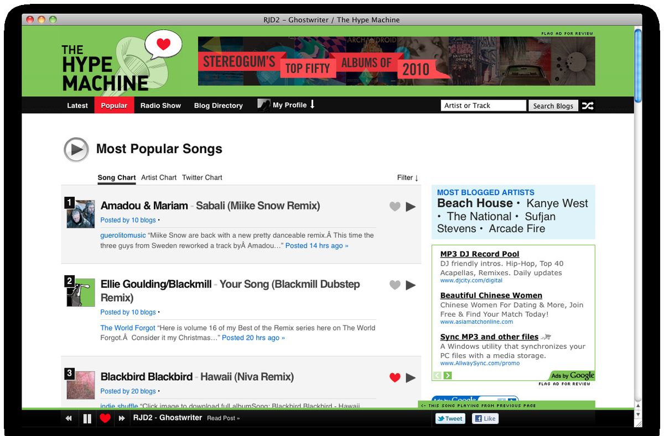Open Beach House from Most Blogged Artists

click(x=474, y=203)
